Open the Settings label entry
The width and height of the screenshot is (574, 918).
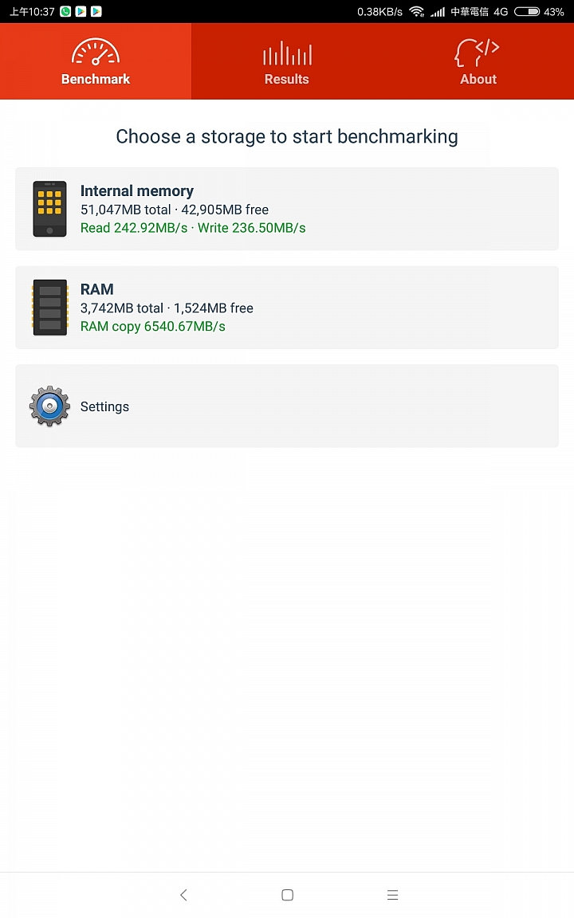point(104,406)
